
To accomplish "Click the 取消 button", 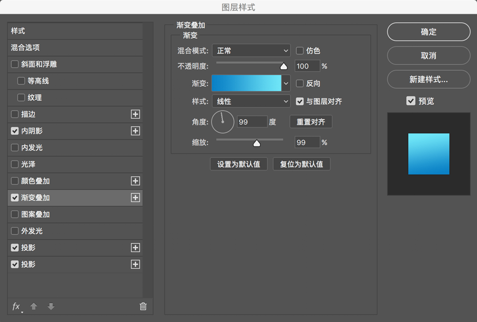I will click(x=429, y=56).
